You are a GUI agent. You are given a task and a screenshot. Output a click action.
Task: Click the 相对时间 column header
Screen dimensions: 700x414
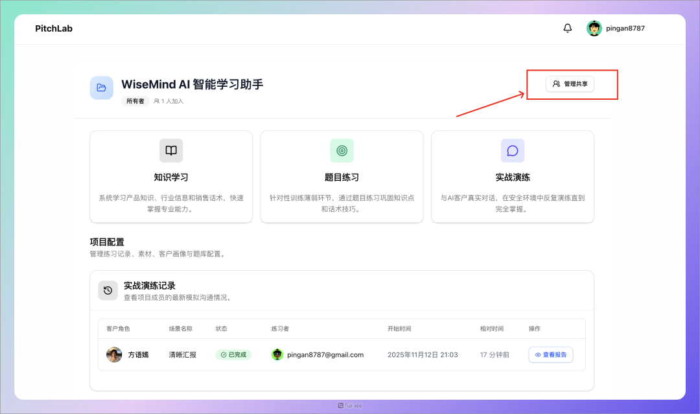pyautogui.click(x=492, y=328)
